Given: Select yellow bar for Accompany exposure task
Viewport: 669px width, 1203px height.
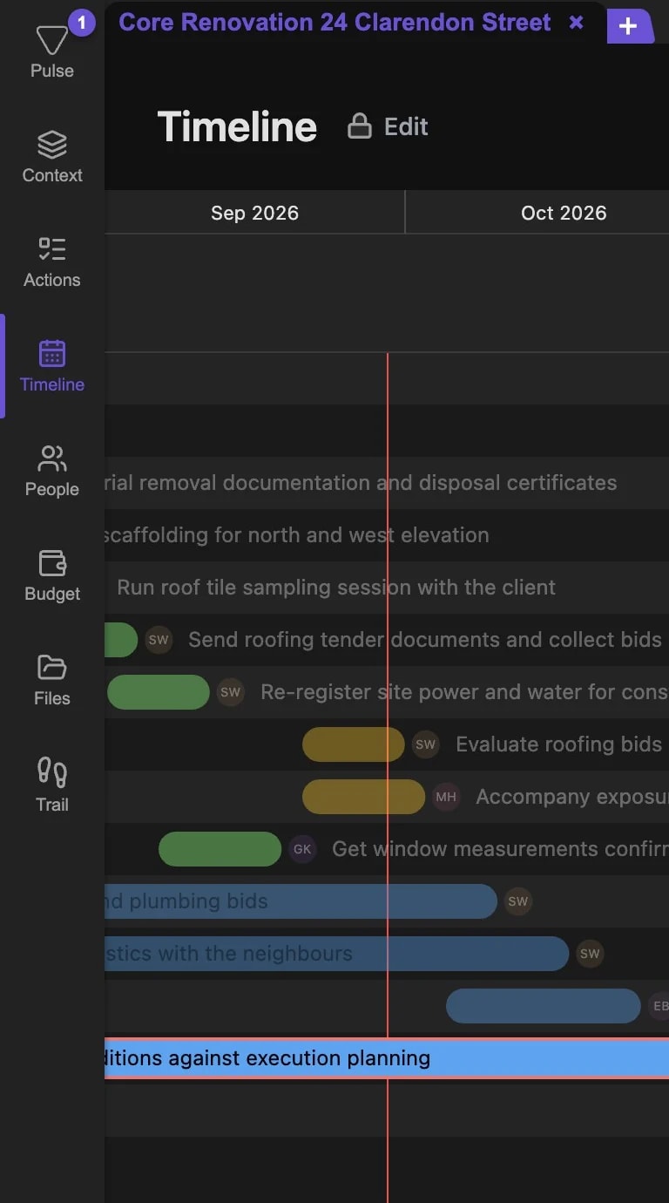Looking at the screenshot, I should click(363, 797).
